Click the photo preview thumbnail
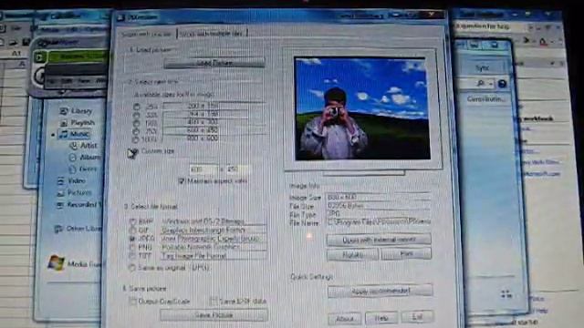The width and height of the screenshot is (584, 328). (362, 108)
